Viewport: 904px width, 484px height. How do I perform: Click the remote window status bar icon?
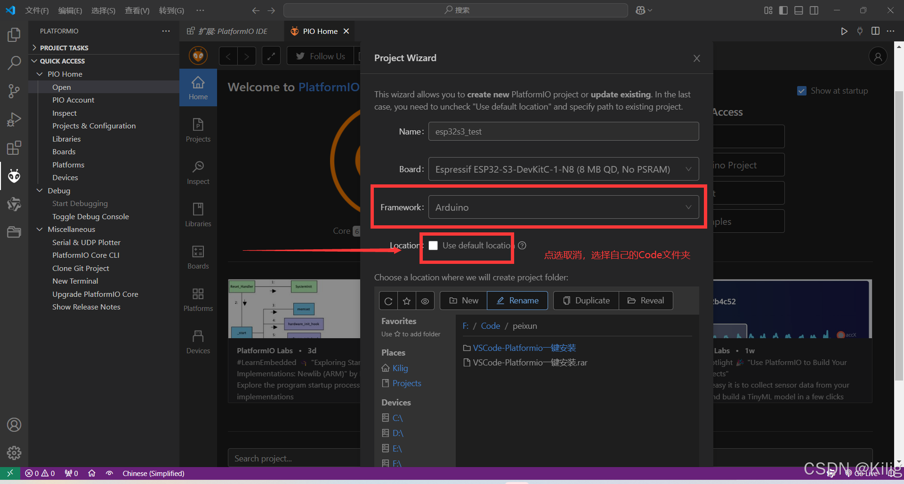tap(10, 473)
